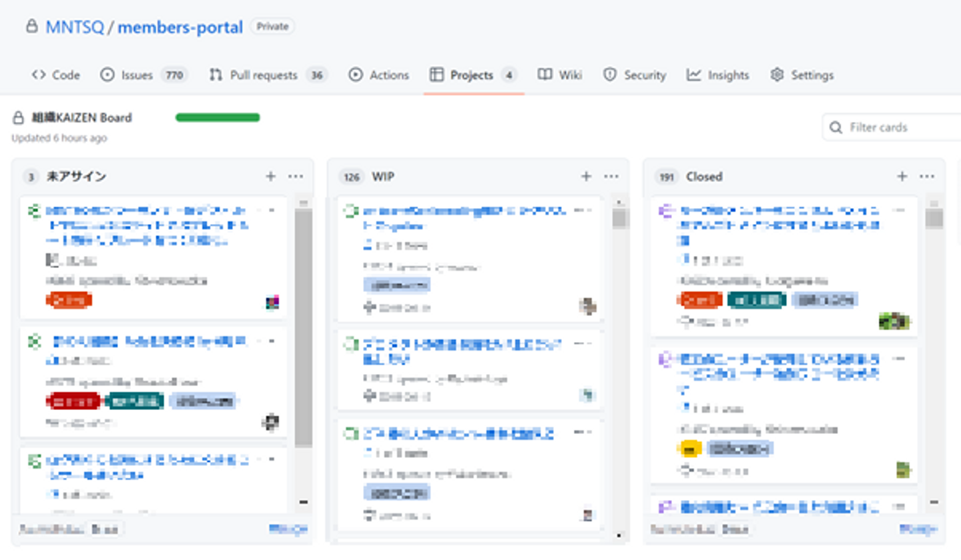Open the second 未アサイン card's menu
The width and height of the screenshot is (961, 560).
[x=271, y=341]
